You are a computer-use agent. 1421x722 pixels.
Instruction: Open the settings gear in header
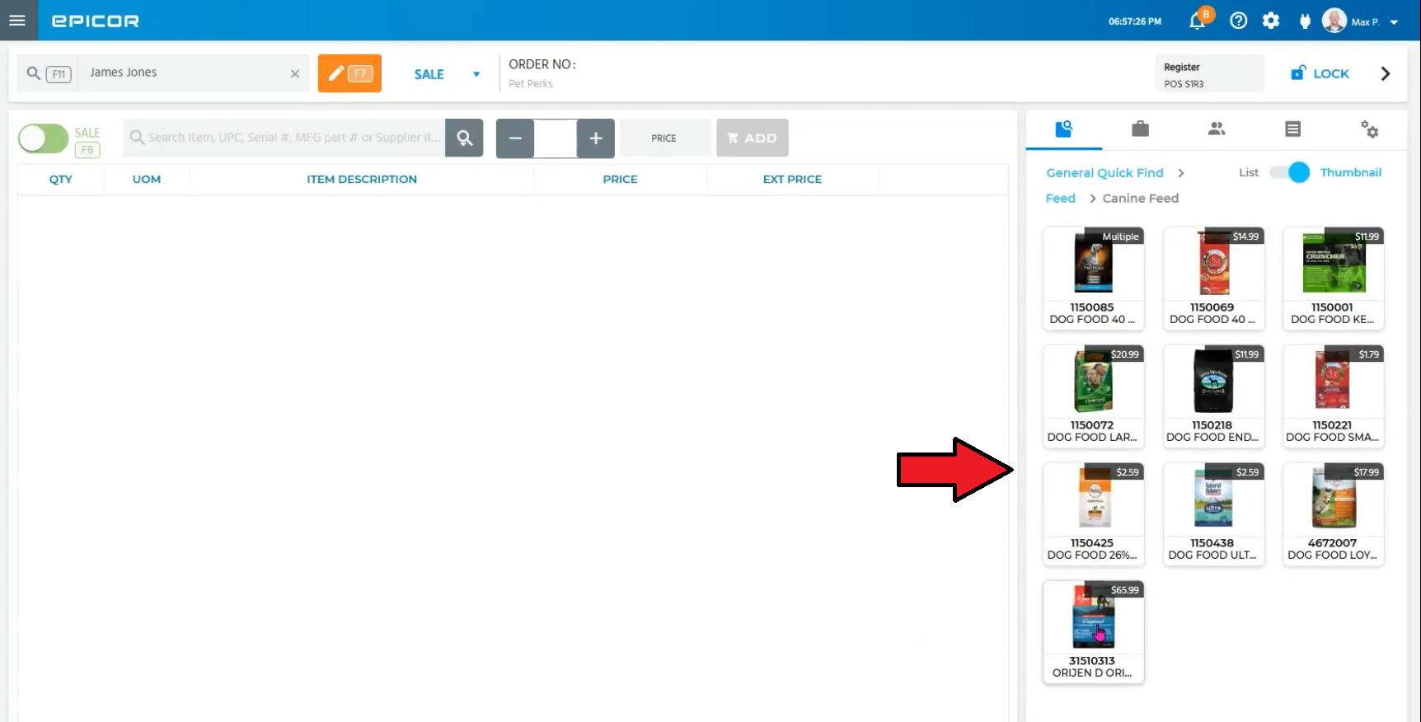click(1271, 21)
